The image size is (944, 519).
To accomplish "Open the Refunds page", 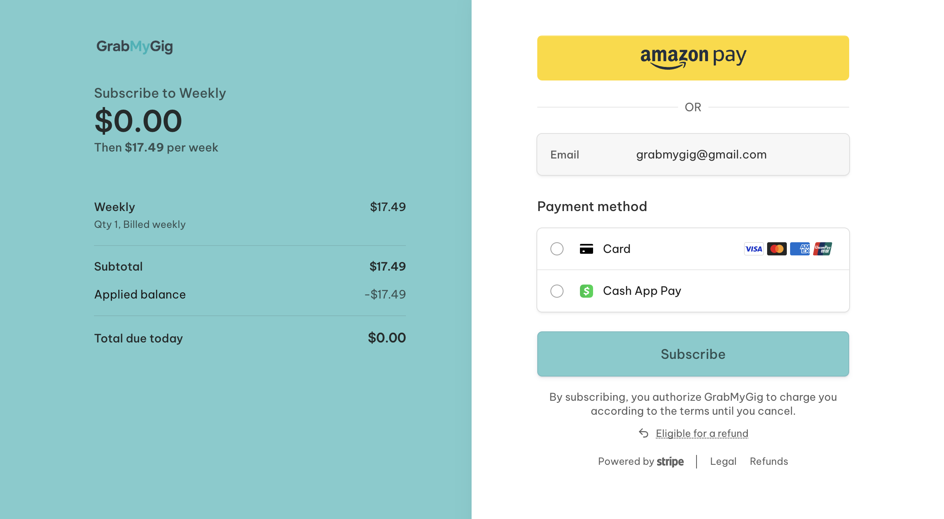I will coord(769,461).
